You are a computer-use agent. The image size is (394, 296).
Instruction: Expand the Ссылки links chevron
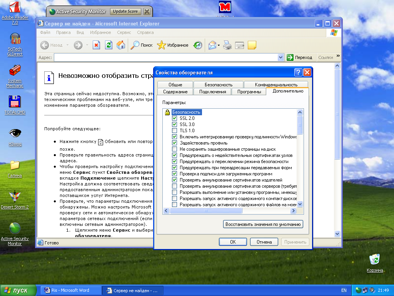[338, 56]
